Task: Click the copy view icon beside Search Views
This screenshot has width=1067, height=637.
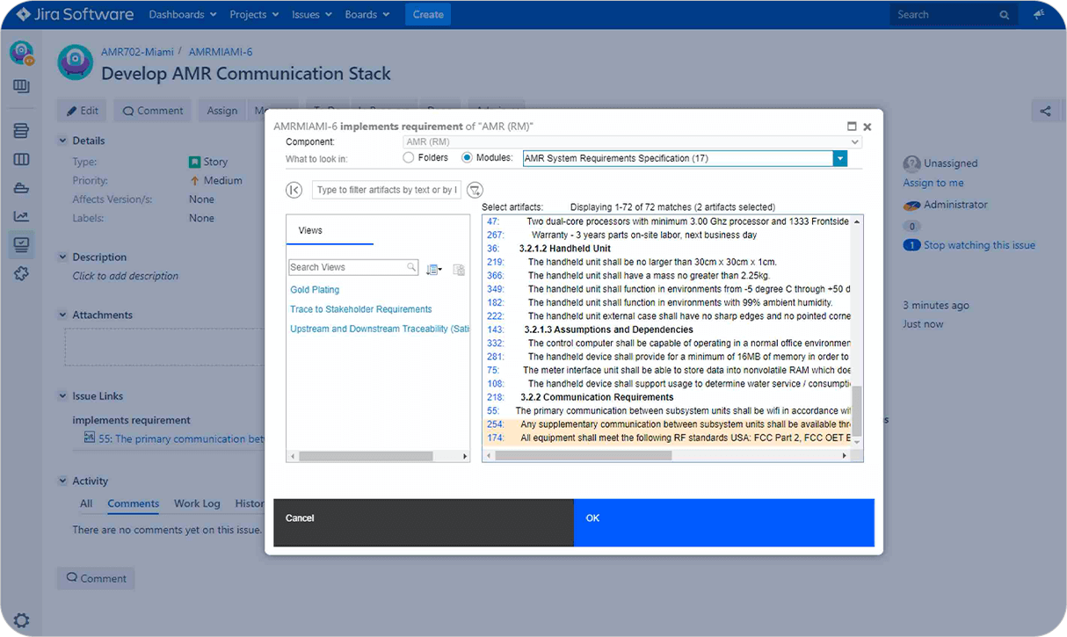Action: coord(458,270)
